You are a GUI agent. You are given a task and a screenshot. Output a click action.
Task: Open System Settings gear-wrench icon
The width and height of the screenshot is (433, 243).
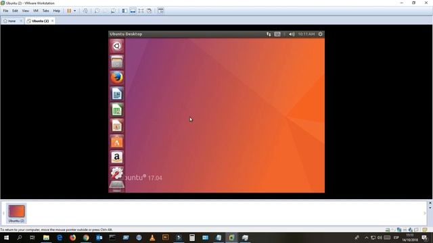(x=117, y=173)
